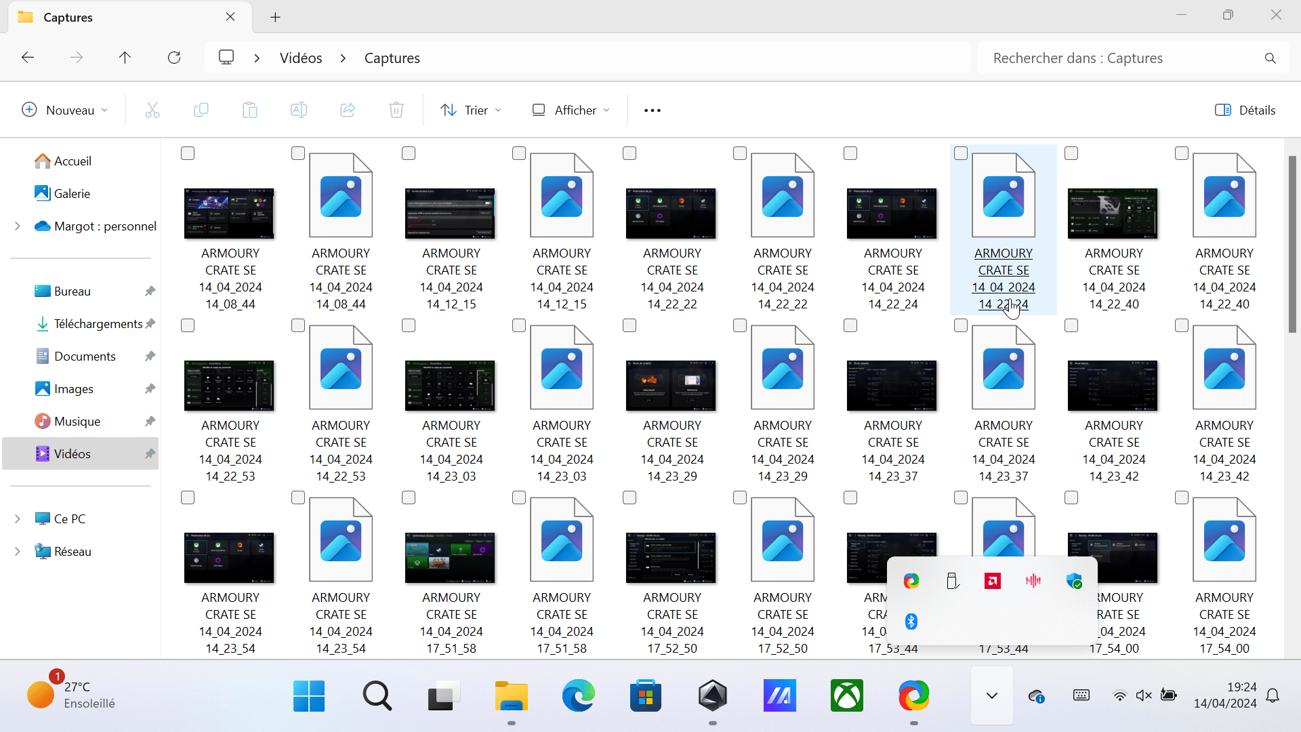
Task: Open Armoury Crate from the taskbar
Action: pyautogui.click(x=713, y=695)
